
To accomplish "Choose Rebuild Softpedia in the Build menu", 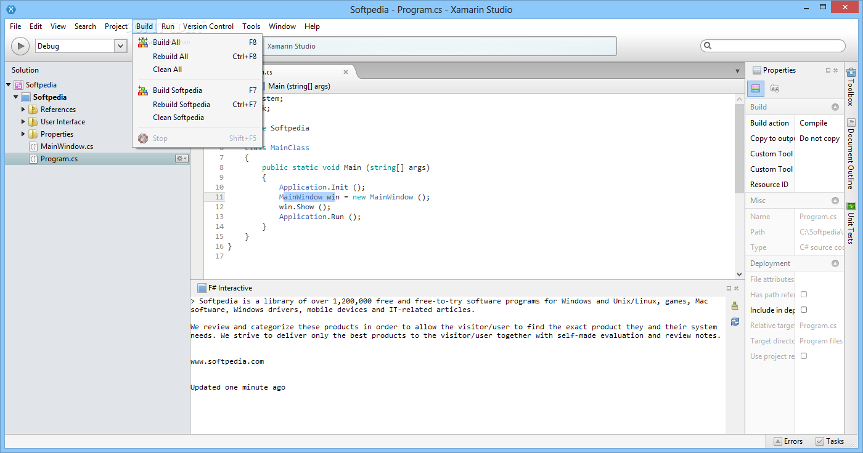I will coord(197,105).
